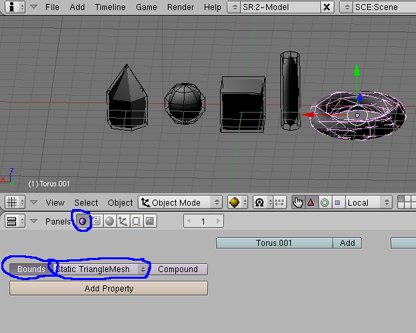
Task: Open the Local orientation dropdown
Action: point(368,202)
